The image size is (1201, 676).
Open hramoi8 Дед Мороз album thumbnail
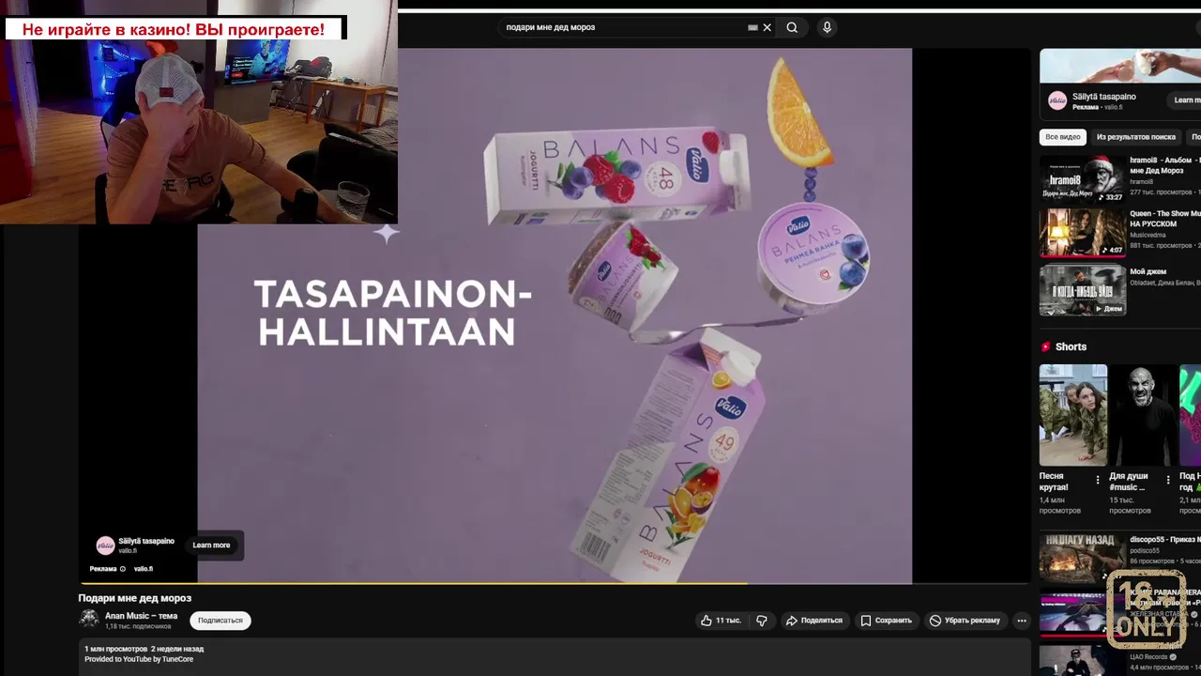tap(1083, 178)
